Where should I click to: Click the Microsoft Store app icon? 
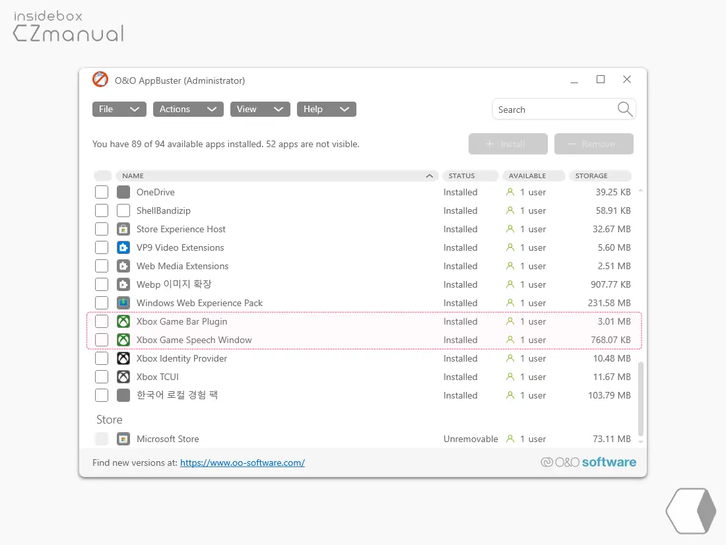click(x=123, y=439)
